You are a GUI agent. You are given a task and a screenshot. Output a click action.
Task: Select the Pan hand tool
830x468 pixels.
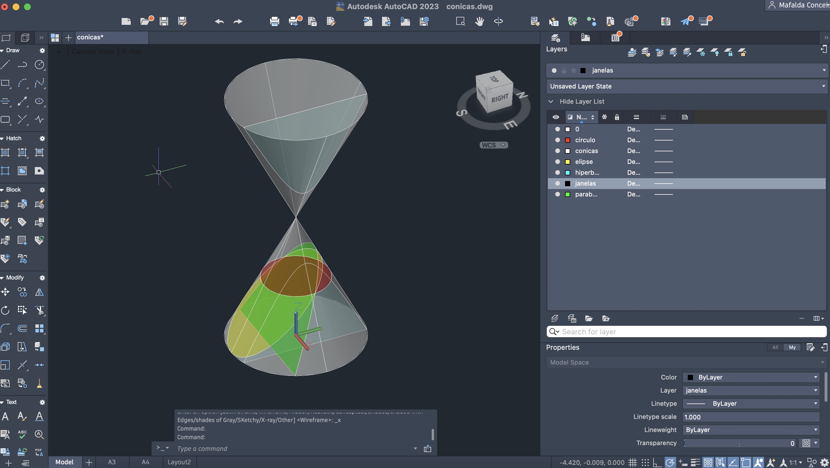479,22
